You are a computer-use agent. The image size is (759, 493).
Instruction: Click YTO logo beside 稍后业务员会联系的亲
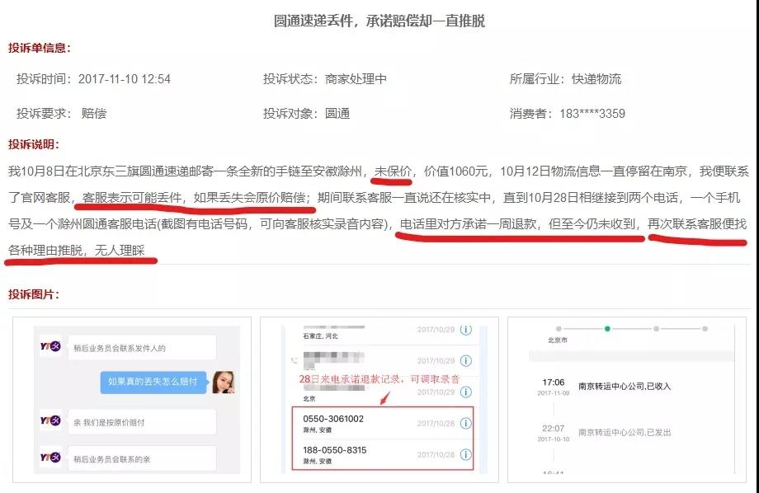pyautogui.click(x=50, y=457)
